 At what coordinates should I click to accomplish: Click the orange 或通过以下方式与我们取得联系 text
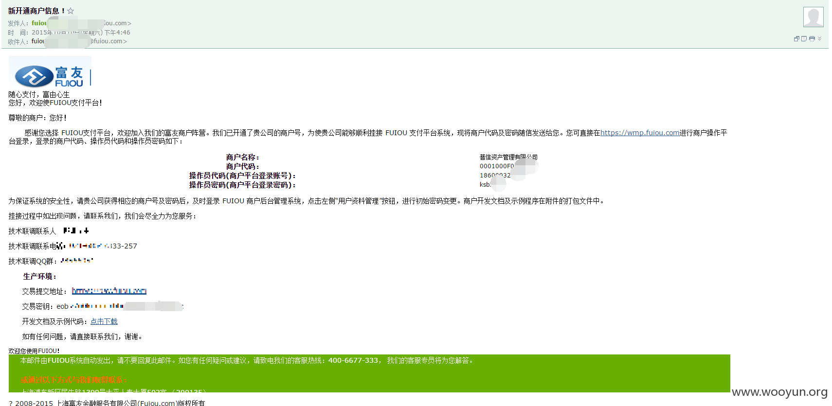point(74,380)
